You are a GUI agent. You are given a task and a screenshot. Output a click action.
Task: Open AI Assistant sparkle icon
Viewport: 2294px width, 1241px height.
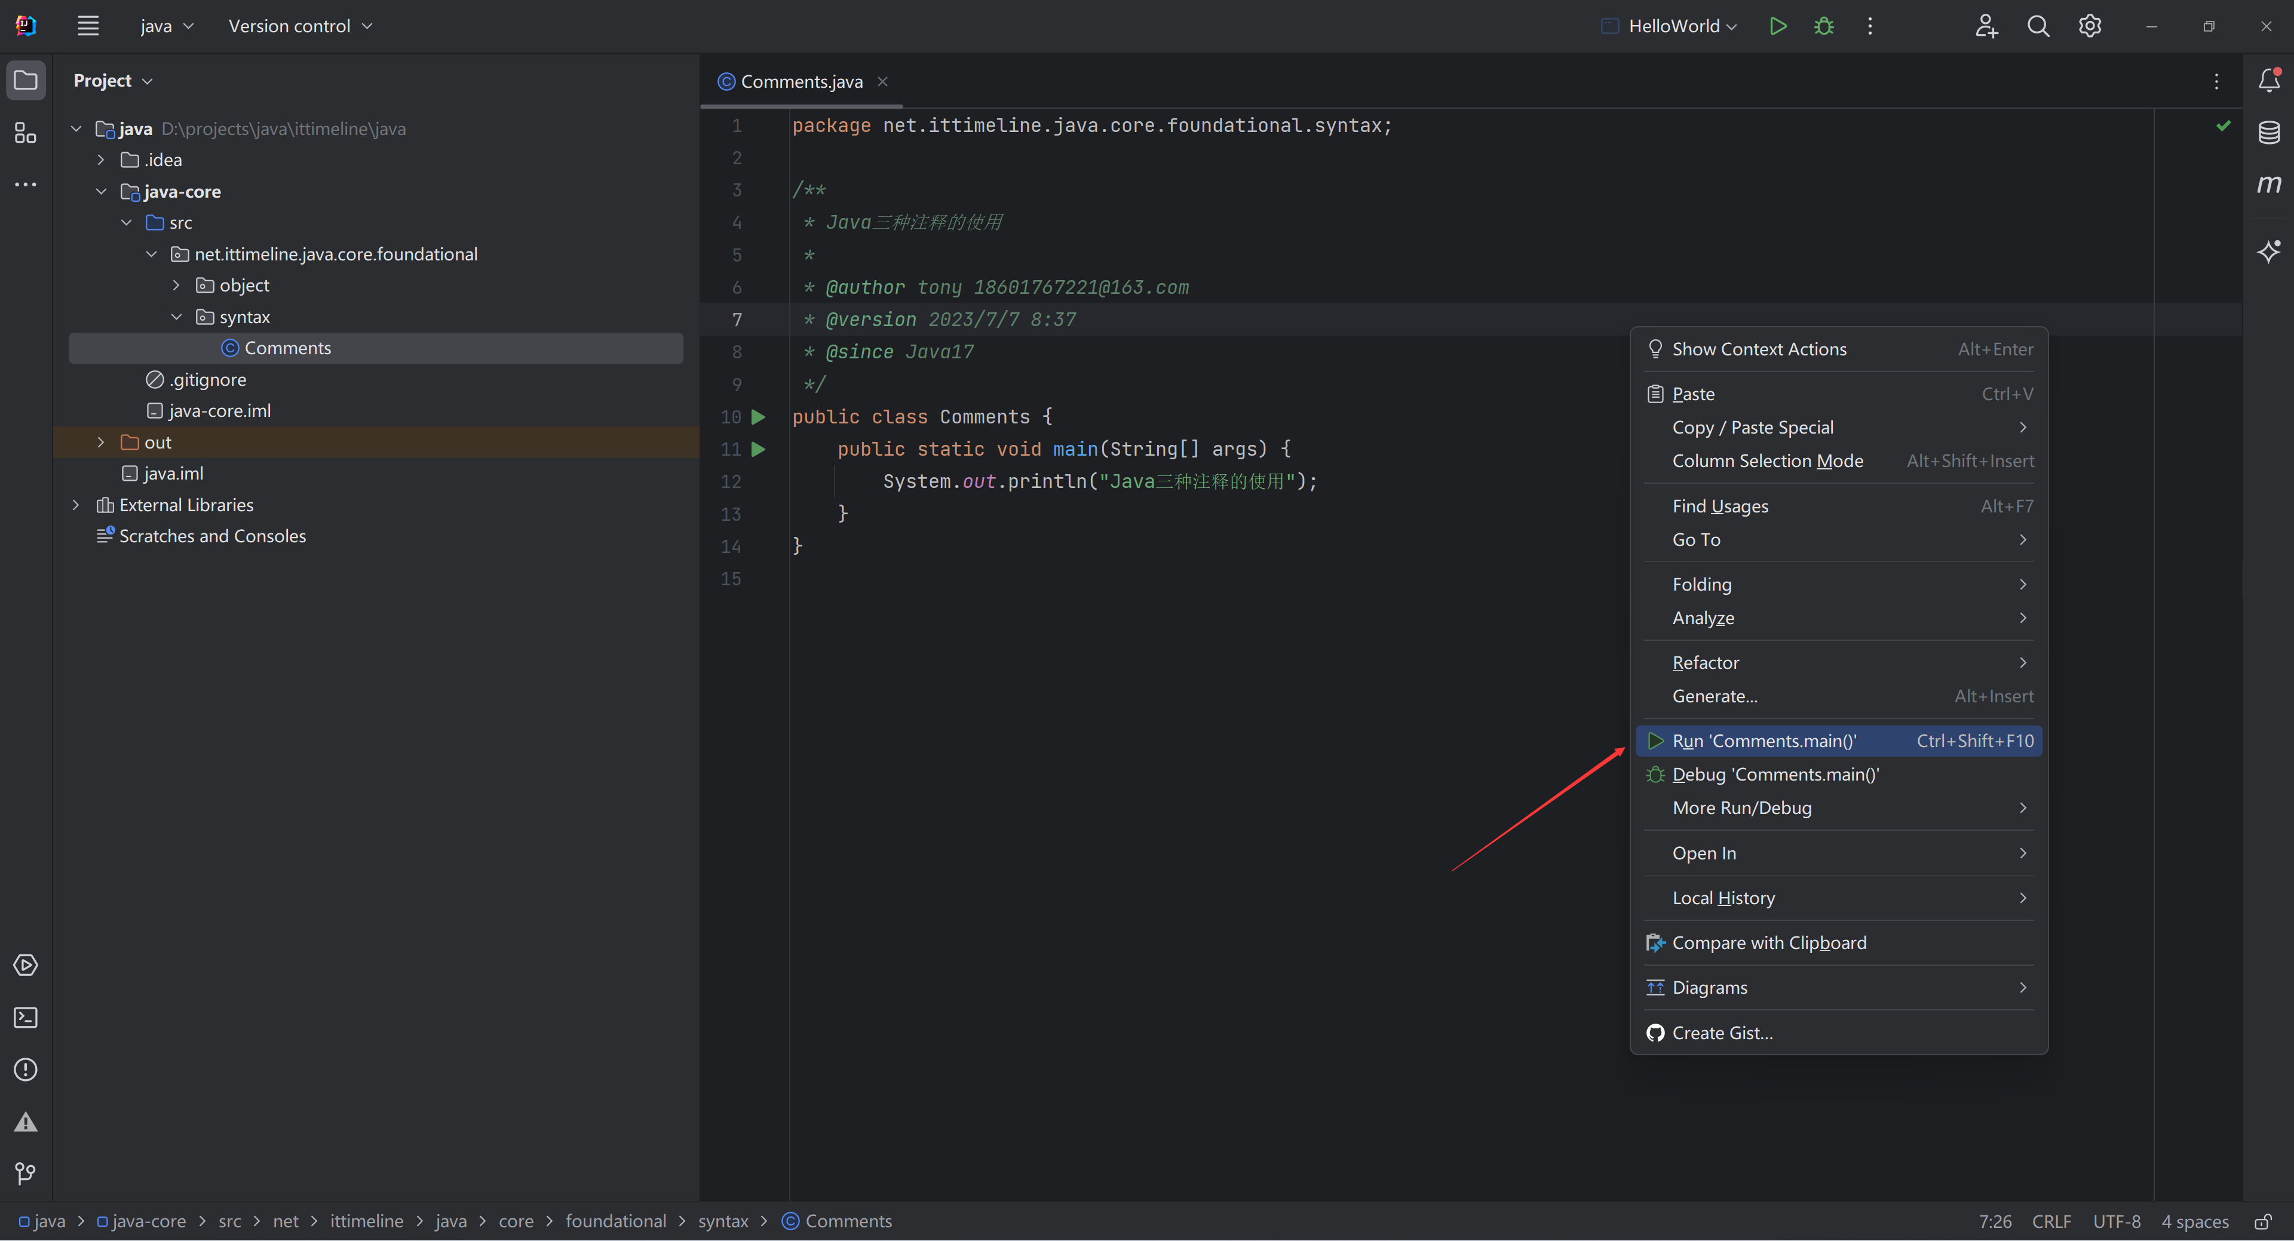(2269, 251)
